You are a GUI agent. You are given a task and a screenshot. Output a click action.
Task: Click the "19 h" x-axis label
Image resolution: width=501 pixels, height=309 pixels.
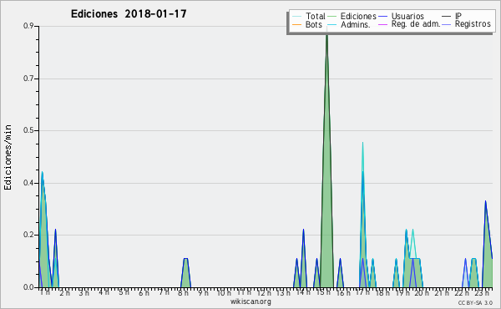(402, 292)
